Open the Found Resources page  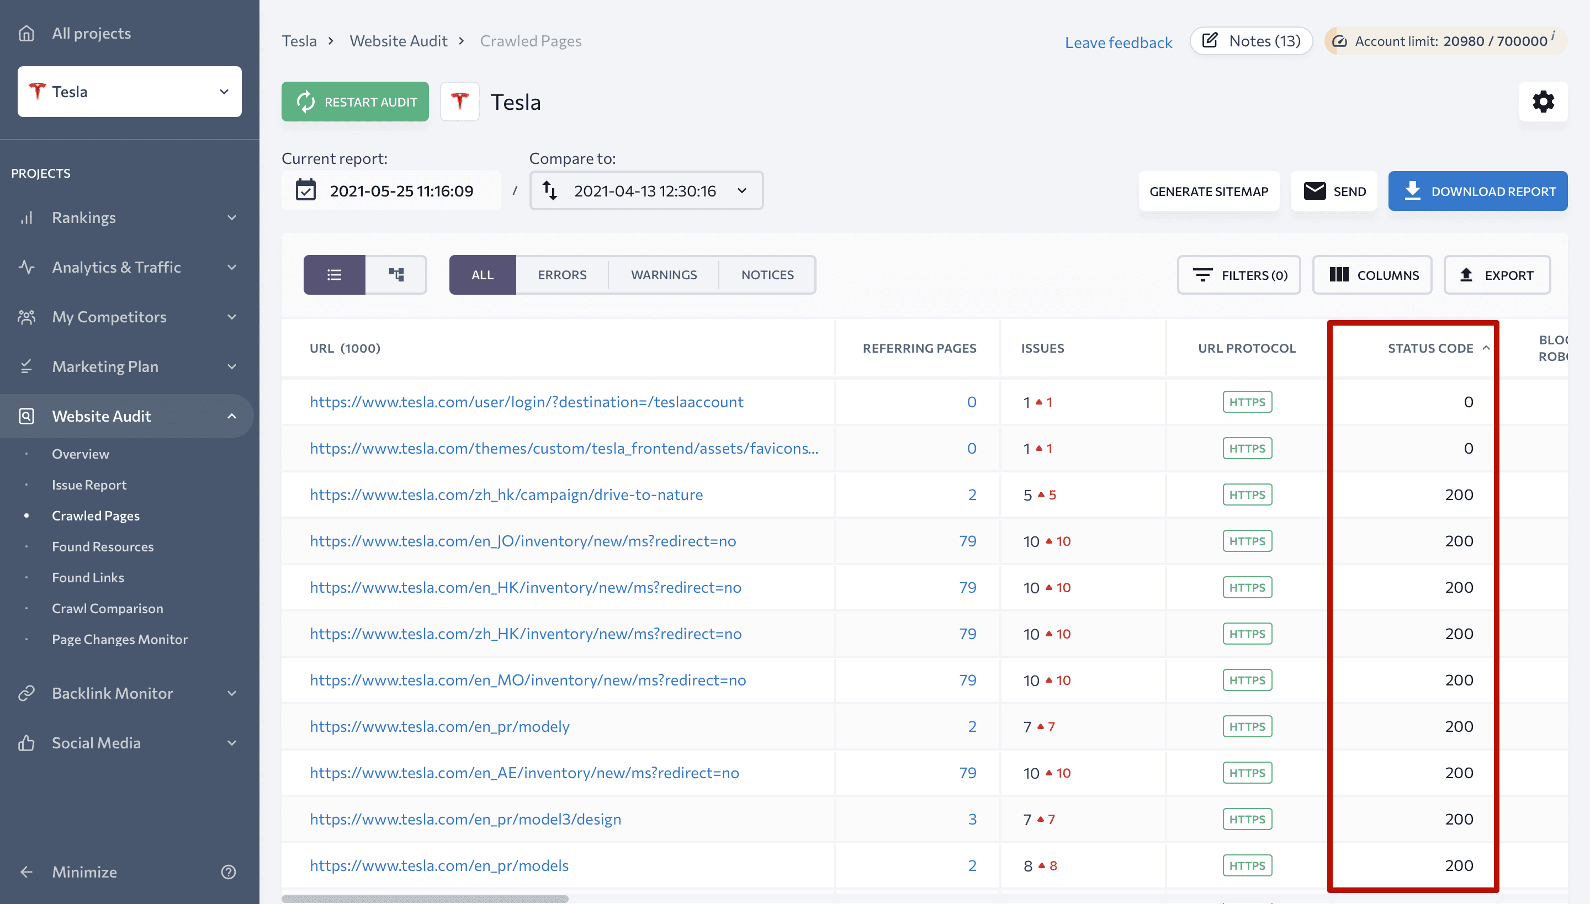coord(103,546)
